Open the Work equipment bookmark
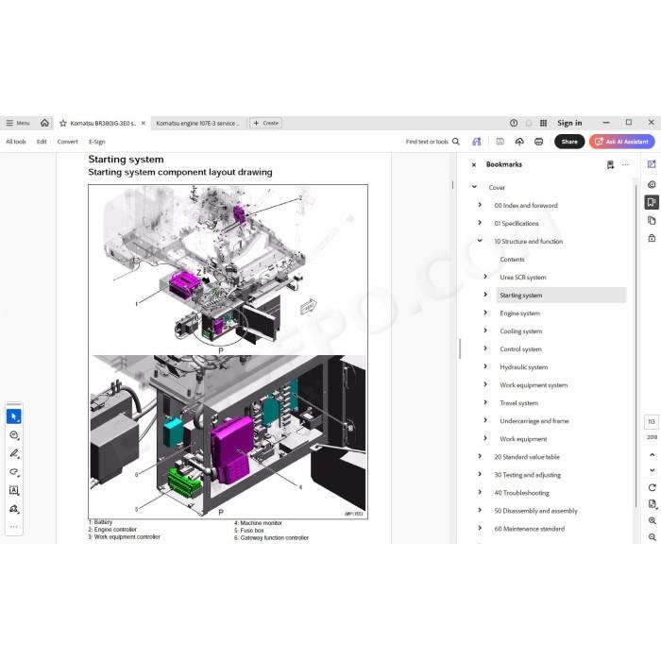661x661 pixels. pyautogui.click(x=523, y=439)
